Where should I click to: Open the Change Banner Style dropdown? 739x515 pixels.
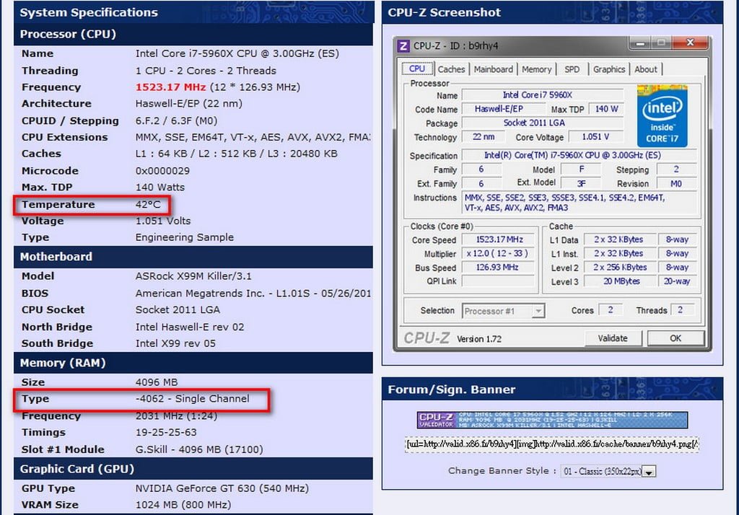649,472
